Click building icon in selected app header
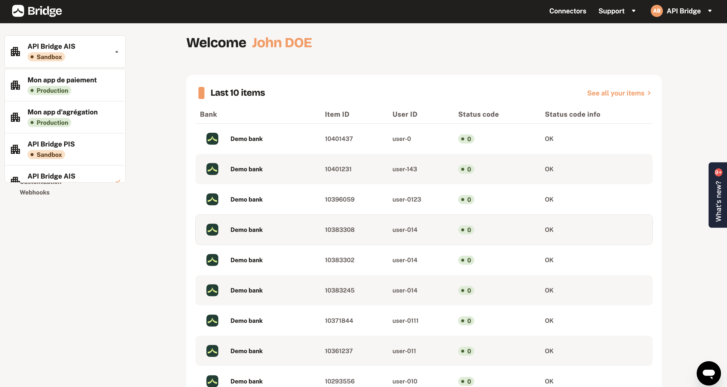Viewport: 727px width, 387px height. coord(15,52)
